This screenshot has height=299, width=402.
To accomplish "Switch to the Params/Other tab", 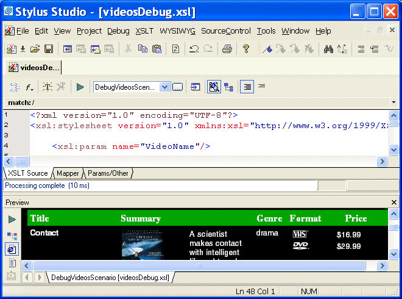I will pyautogui.click(x=108, y=173).
